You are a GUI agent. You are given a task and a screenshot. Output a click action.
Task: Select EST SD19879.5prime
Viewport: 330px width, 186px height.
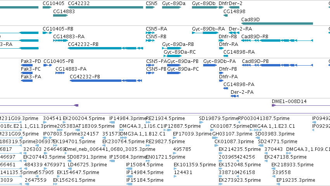coord(218,118)
